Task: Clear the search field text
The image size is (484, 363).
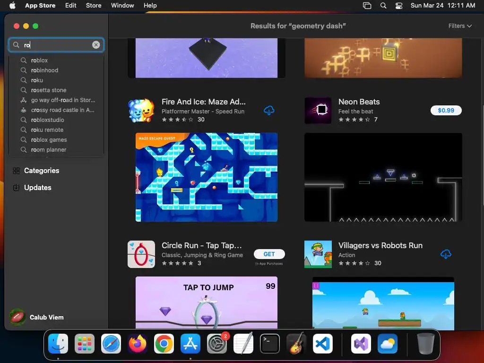Action: 96,45
